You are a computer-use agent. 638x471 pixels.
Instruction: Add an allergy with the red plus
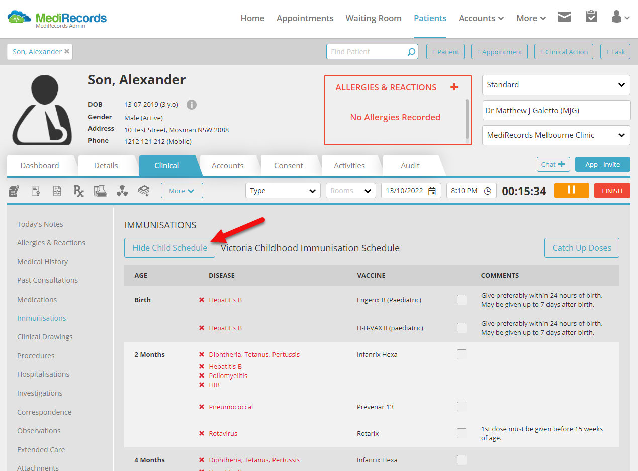click(454, 87)
